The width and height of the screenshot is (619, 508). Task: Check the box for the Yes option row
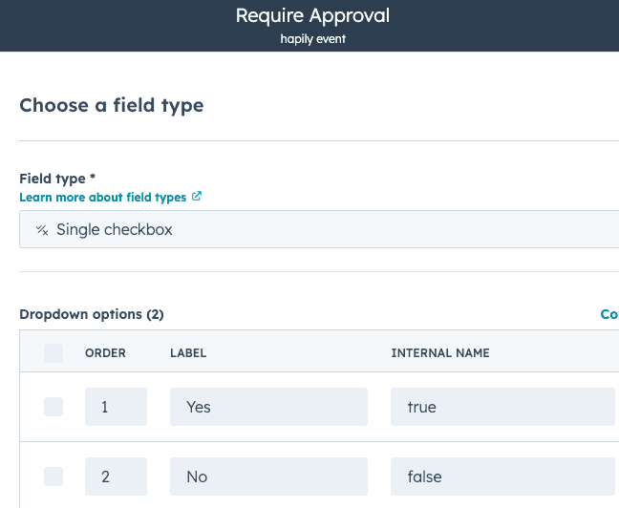pyautogui.click(x=53, y=407)
